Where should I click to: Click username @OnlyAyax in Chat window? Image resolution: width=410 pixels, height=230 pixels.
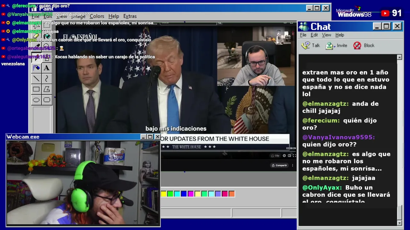tap(322, 188)
